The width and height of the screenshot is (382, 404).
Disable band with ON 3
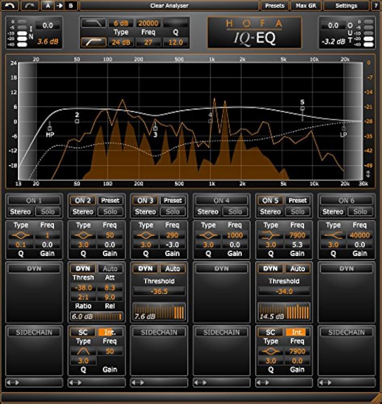pyautogui.click(x=145, y=200)
